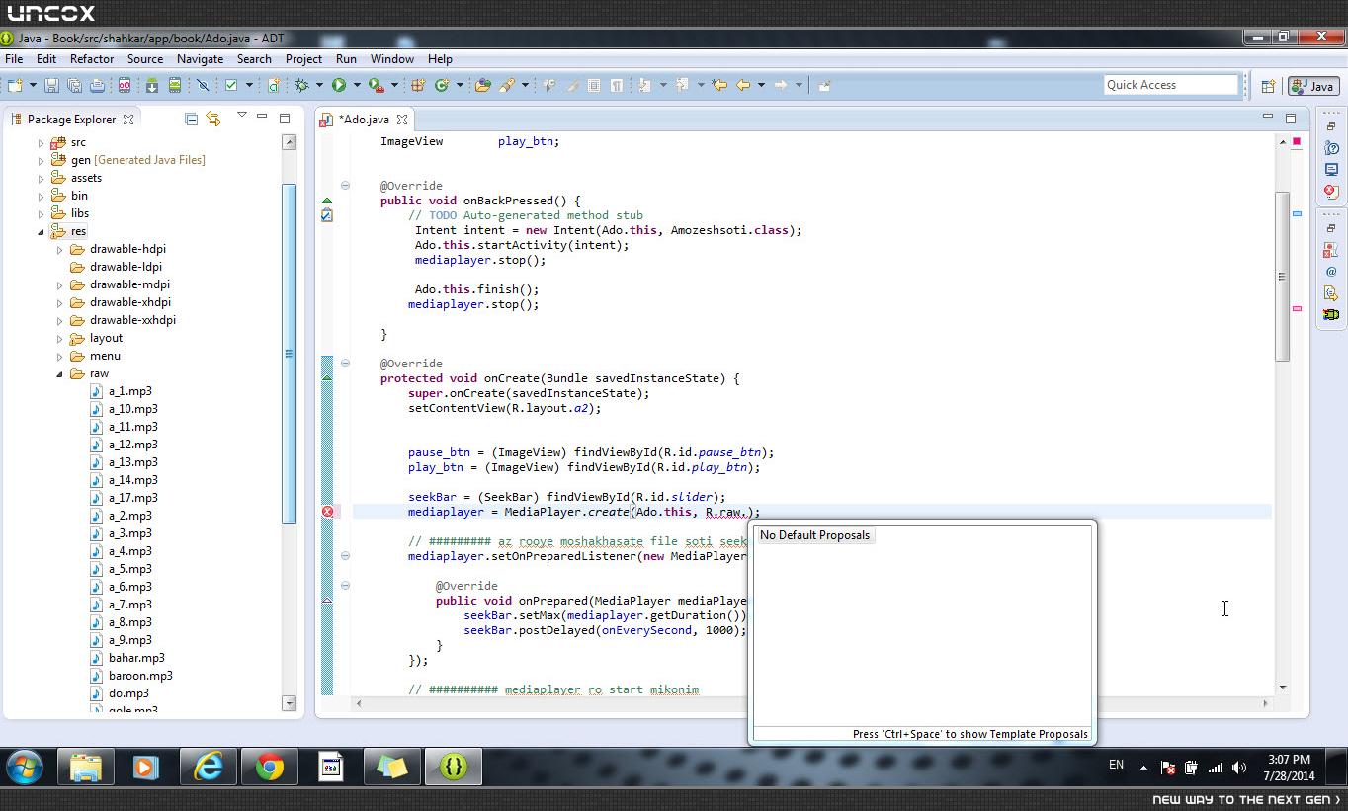The height and width of the screenshot is (811, 1348).
Task: Collapse the raw folder
Action: pos(60,374)
